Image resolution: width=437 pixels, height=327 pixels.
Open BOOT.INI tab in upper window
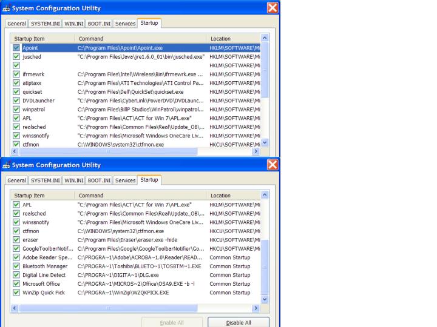pos(99,24)
